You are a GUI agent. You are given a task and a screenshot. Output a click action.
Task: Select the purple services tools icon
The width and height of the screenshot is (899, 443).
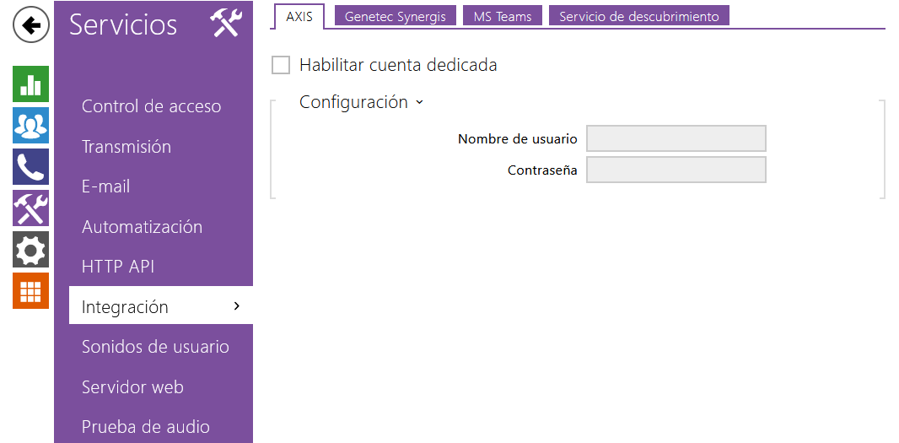(30, 208)
